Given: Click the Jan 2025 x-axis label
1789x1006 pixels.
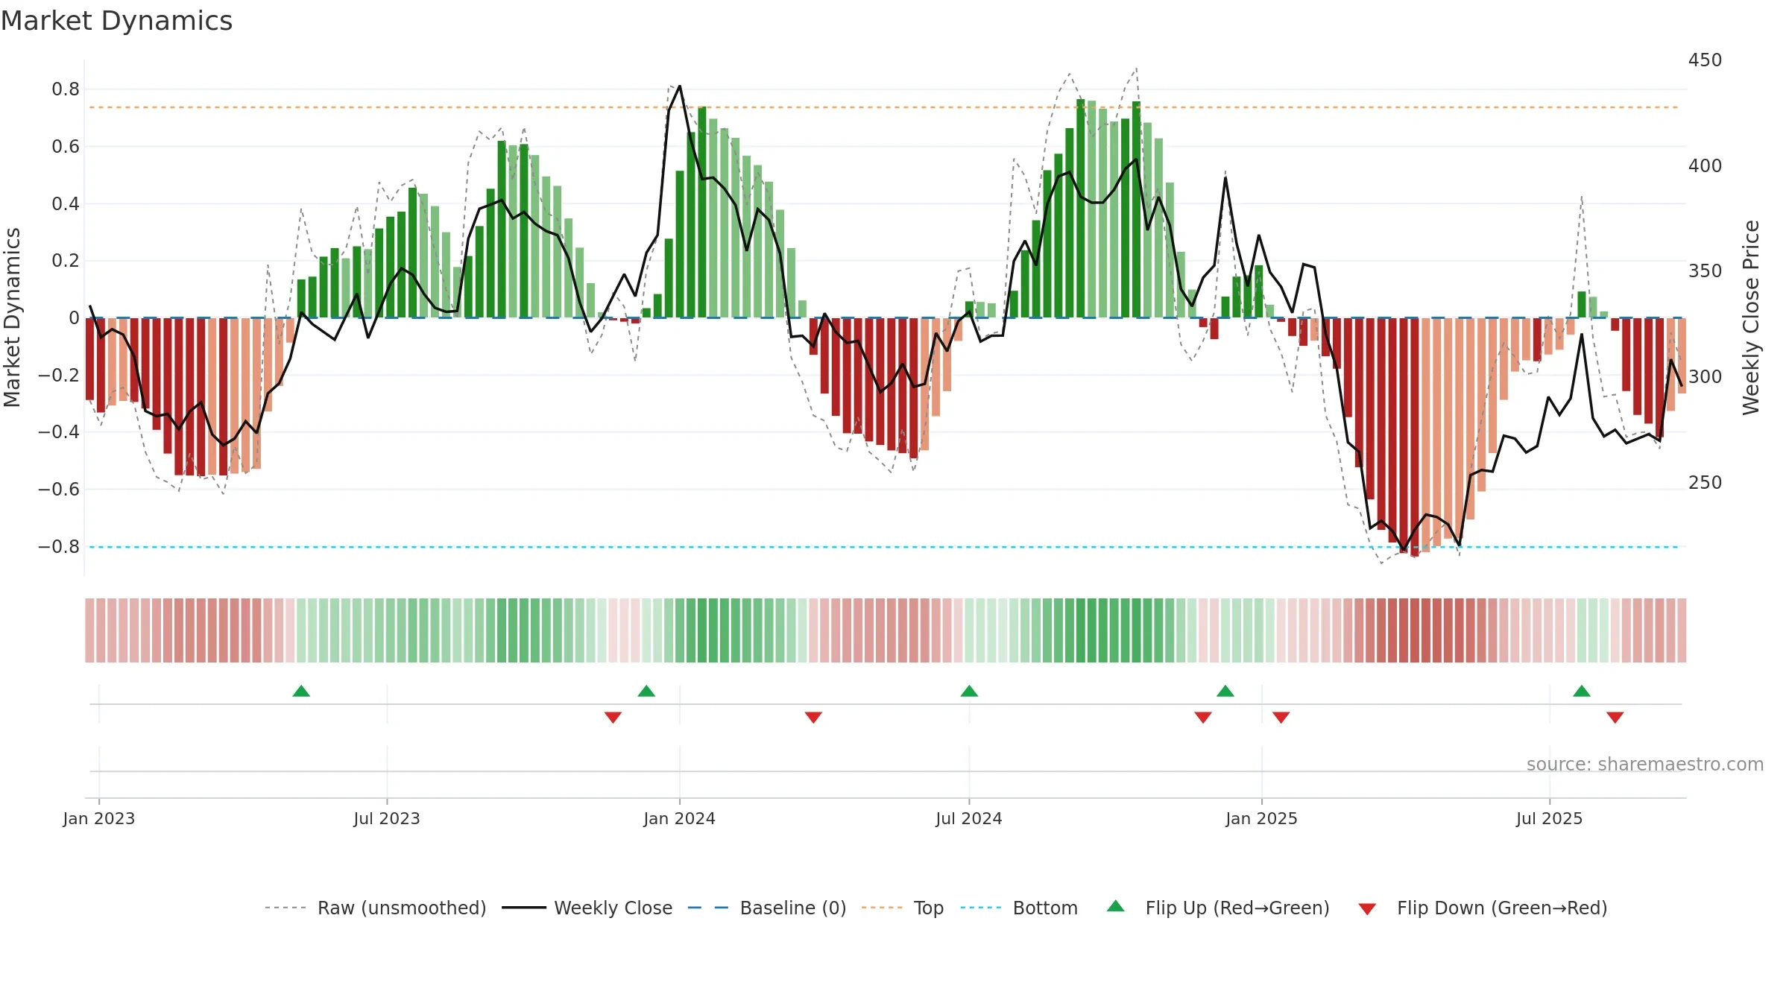Looking at the screenshot, I should click(x=1261, y=818).
